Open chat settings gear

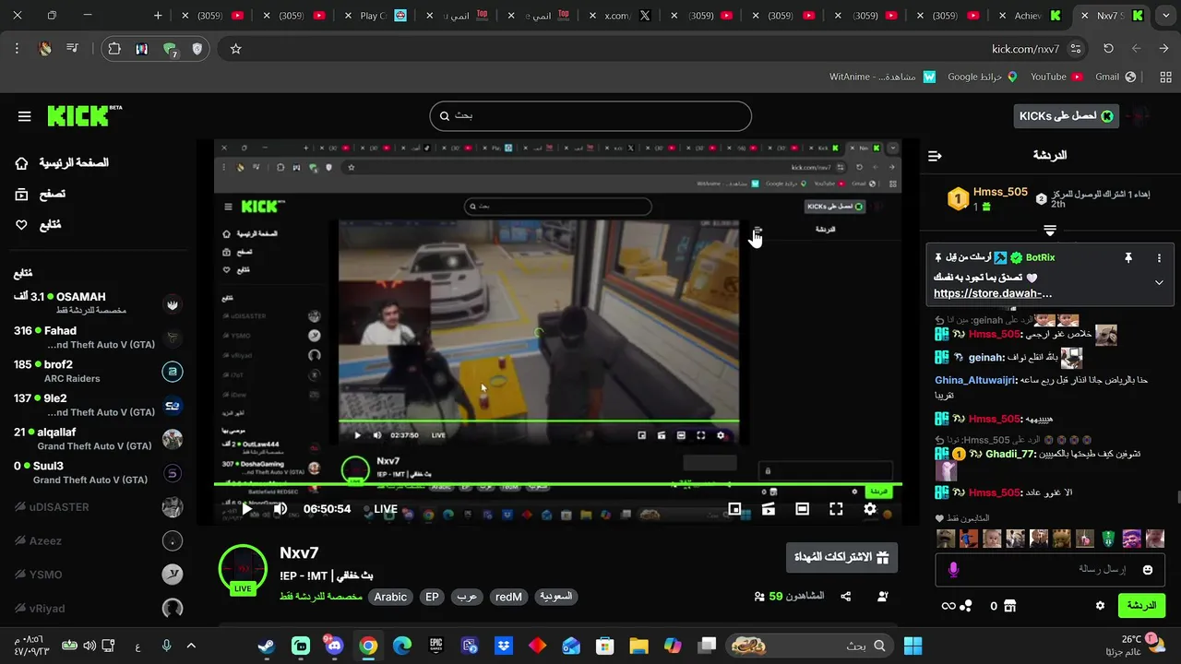coord(1100,606)
